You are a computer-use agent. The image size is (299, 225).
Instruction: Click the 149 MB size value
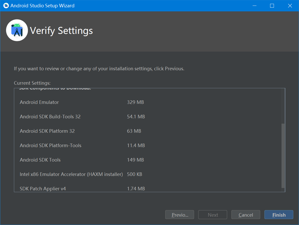coord(135,160)
